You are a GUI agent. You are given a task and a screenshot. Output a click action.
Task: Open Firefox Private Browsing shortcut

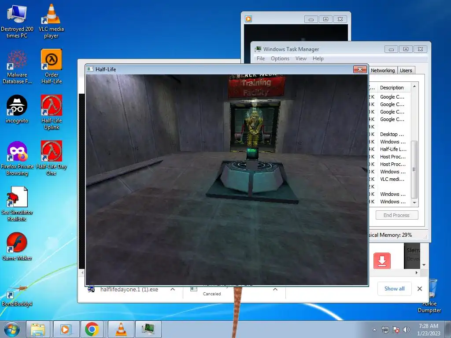pos(17,158)
